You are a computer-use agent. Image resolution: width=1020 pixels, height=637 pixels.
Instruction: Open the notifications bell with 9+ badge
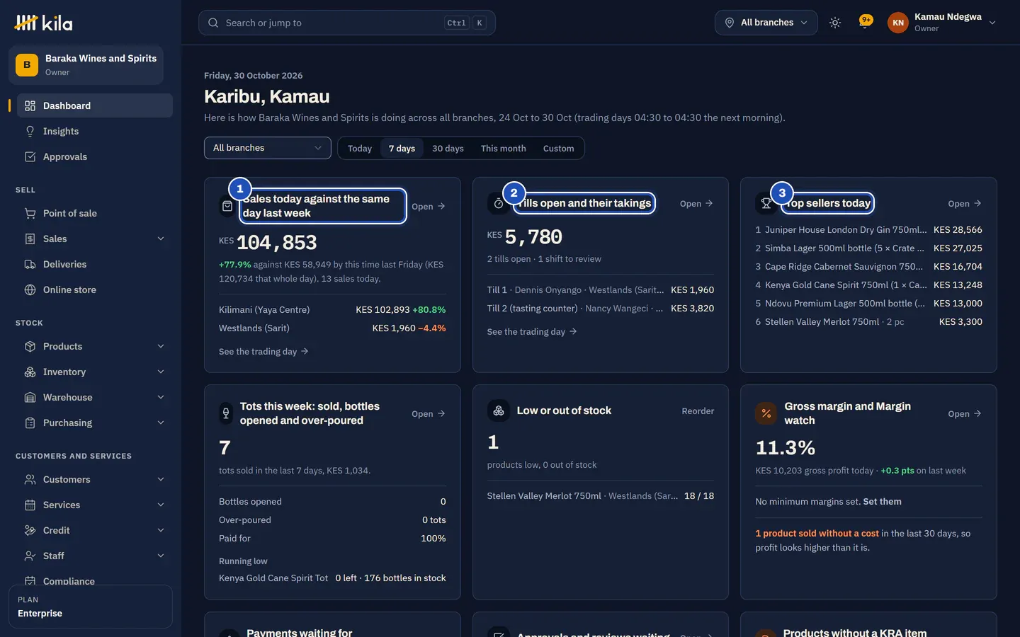pos(865,22)
